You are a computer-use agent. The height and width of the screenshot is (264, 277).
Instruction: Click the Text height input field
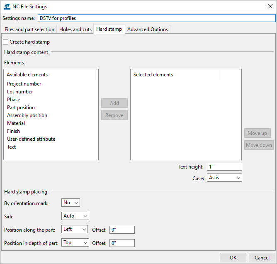point(224,167)
